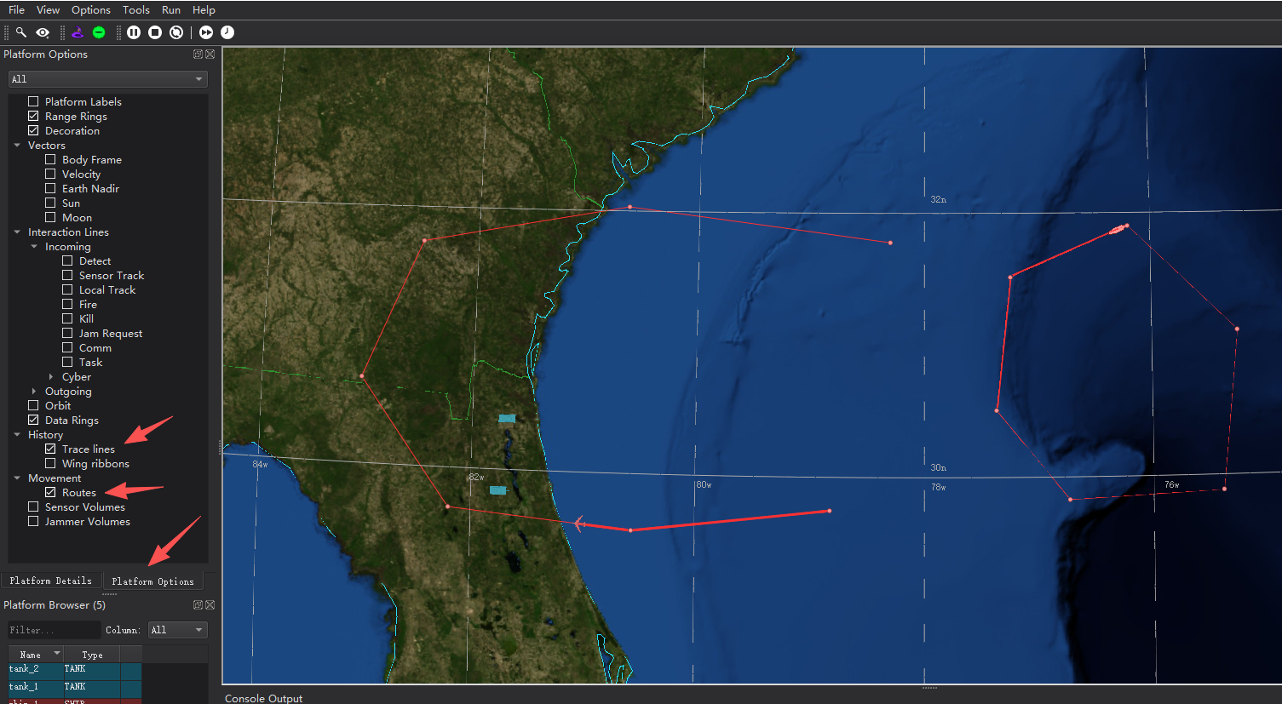The width and height of the screenshot is (1282, 704).
Task: Collapse the History group
Action: pyautogui.click(x=17, y=434)
